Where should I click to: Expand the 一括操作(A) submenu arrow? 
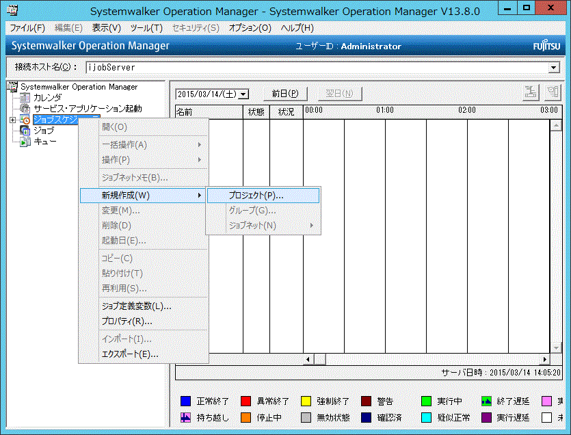pos(200,144)
